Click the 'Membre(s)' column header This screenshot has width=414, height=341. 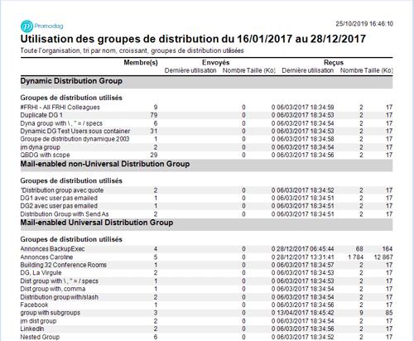coord(141,63)
